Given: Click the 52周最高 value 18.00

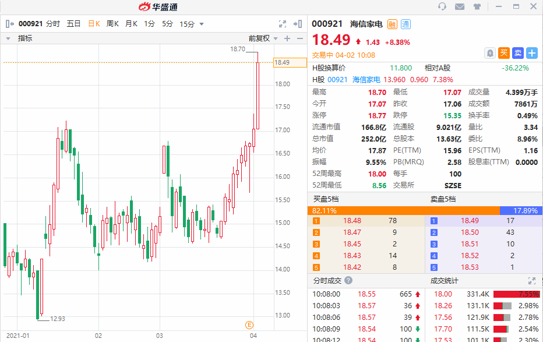Looking at the screenshot, I should coord(377,174).
